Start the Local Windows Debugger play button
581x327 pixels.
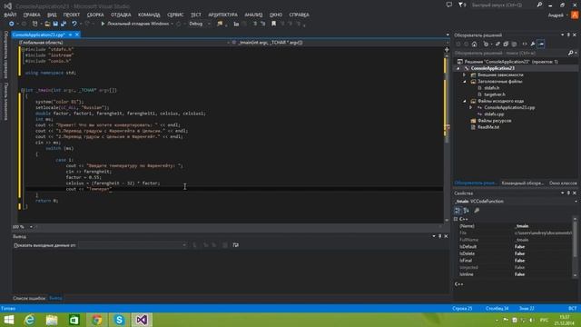[103, 24]
